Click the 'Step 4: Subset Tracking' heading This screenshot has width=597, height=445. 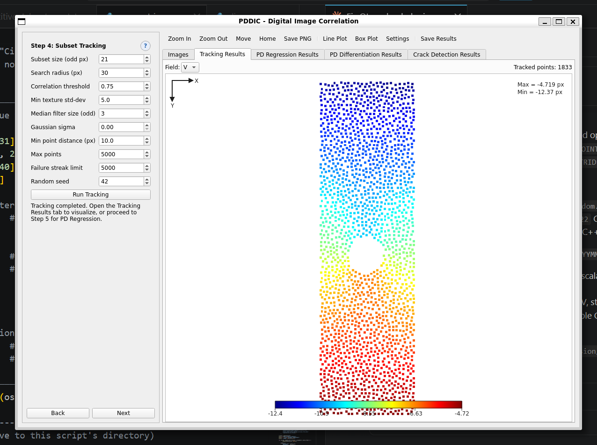point(68,46)
